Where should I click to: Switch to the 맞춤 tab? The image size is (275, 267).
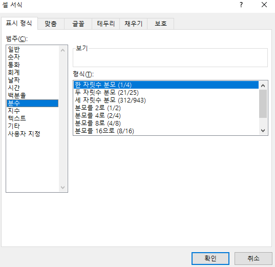[51, 24]
